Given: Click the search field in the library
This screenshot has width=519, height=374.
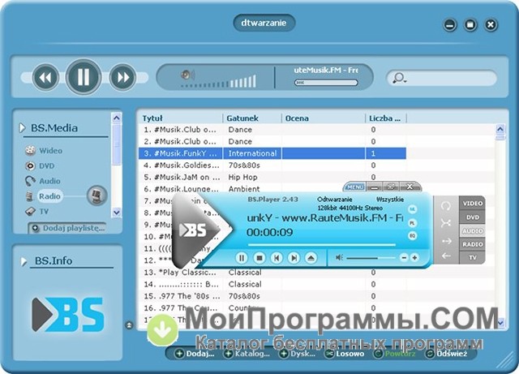Looking at the screenshot, I should pyautogui.click(x=442, y=78).
